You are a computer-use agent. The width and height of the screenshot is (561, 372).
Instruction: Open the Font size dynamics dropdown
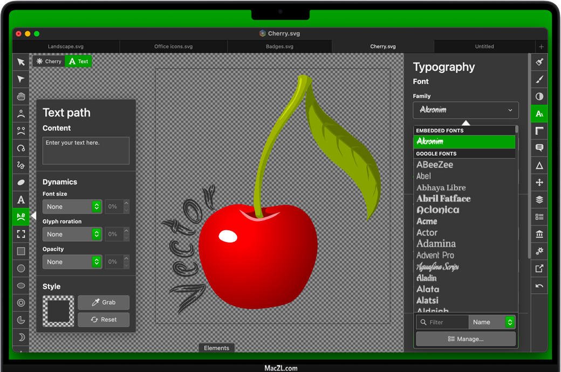72,206
